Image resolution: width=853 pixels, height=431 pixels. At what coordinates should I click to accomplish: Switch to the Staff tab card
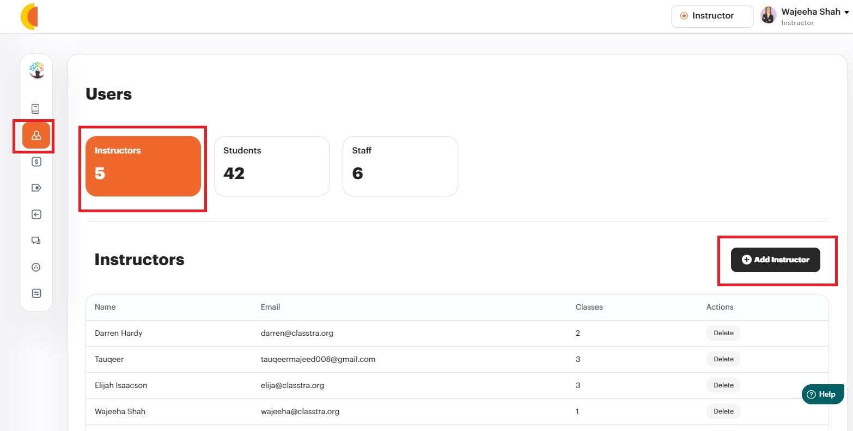[x=400, y=166]
